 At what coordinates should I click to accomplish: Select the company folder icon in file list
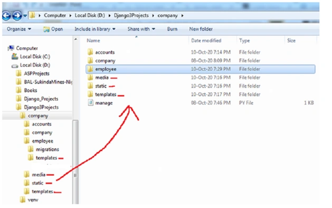click(90, 60)
